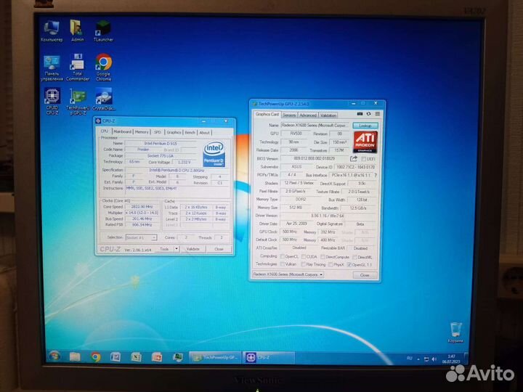Click the Close button in GPU-Z

point(365,275)
